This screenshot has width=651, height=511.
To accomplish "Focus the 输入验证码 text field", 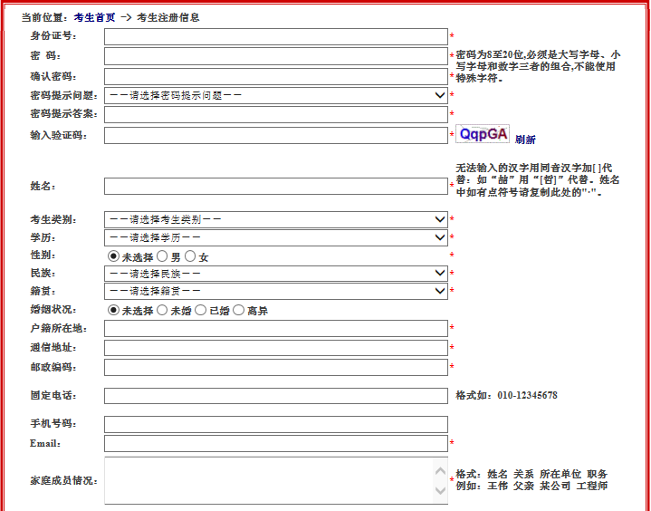I will [x=276, y=135].
